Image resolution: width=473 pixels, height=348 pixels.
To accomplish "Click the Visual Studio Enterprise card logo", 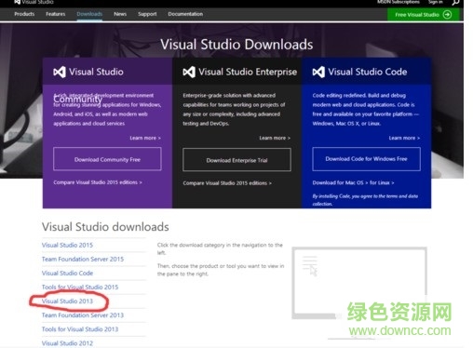I will click(189, 72).
